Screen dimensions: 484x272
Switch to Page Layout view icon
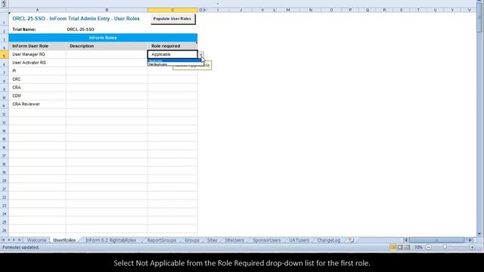[x=400, y=247]
